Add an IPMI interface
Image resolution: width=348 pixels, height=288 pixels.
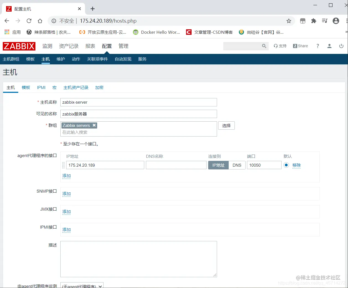[67, 229]
